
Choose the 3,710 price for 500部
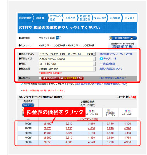pyautogui.click(x=110, y=142)
